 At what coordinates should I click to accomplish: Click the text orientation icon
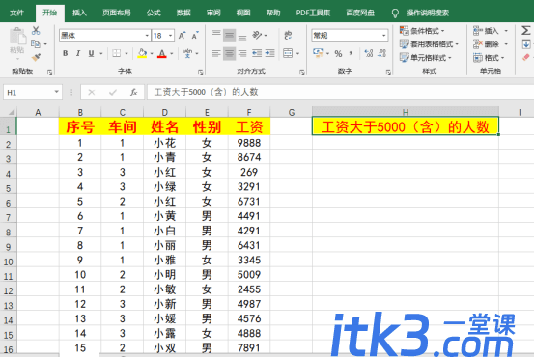[257, 35]
